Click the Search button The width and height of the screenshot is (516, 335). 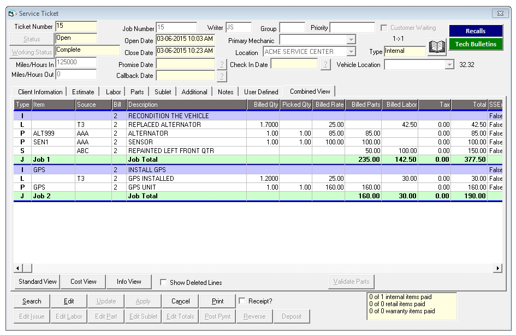point(32,301)
